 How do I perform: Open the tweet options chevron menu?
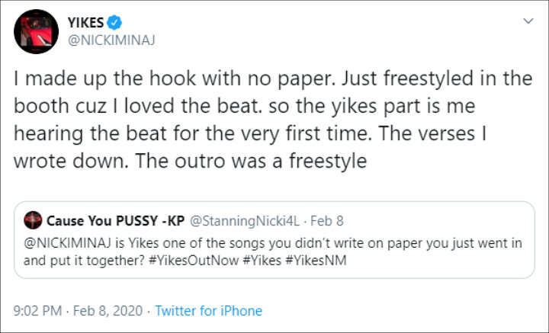528,21
